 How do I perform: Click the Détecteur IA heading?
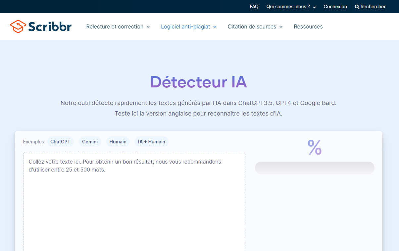[198, 82]
